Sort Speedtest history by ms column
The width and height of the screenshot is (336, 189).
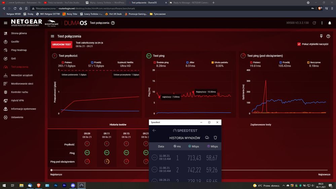tap(177, 146)
